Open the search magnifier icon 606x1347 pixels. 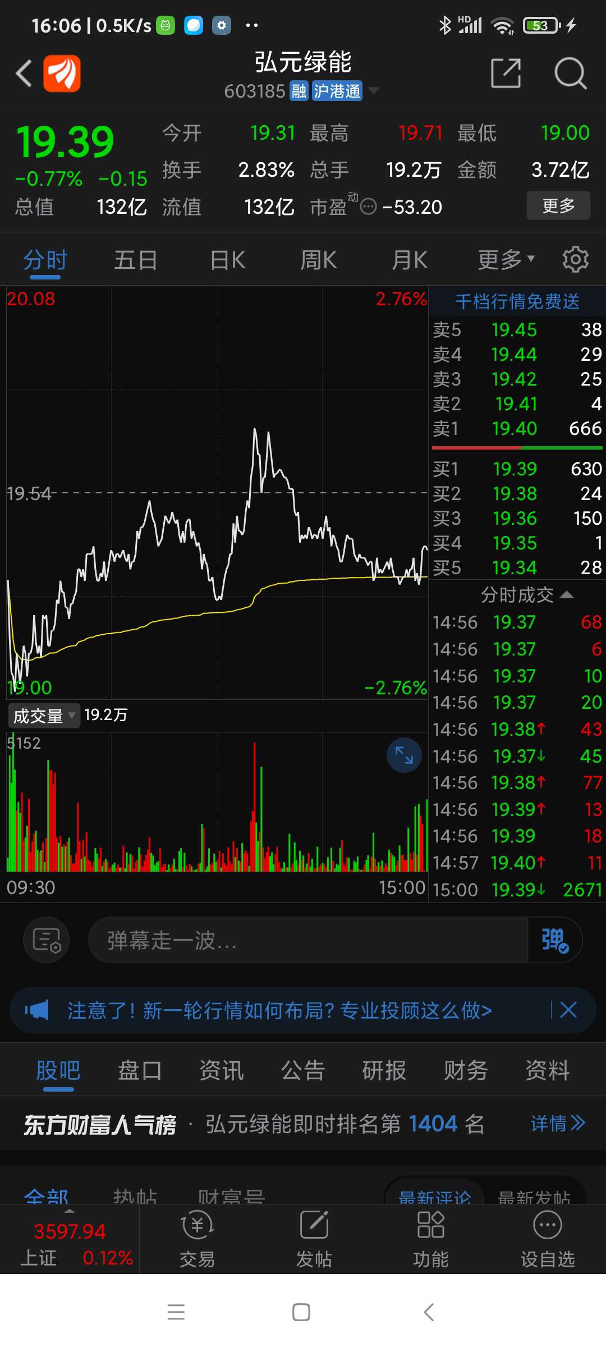pos(570,73)
